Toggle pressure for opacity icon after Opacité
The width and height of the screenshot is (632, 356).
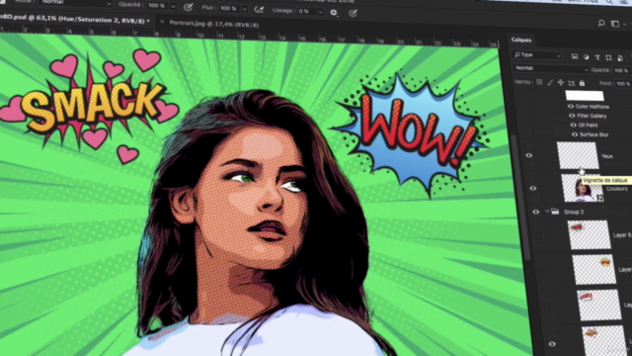pyautogui.click(x=188, y=7)
